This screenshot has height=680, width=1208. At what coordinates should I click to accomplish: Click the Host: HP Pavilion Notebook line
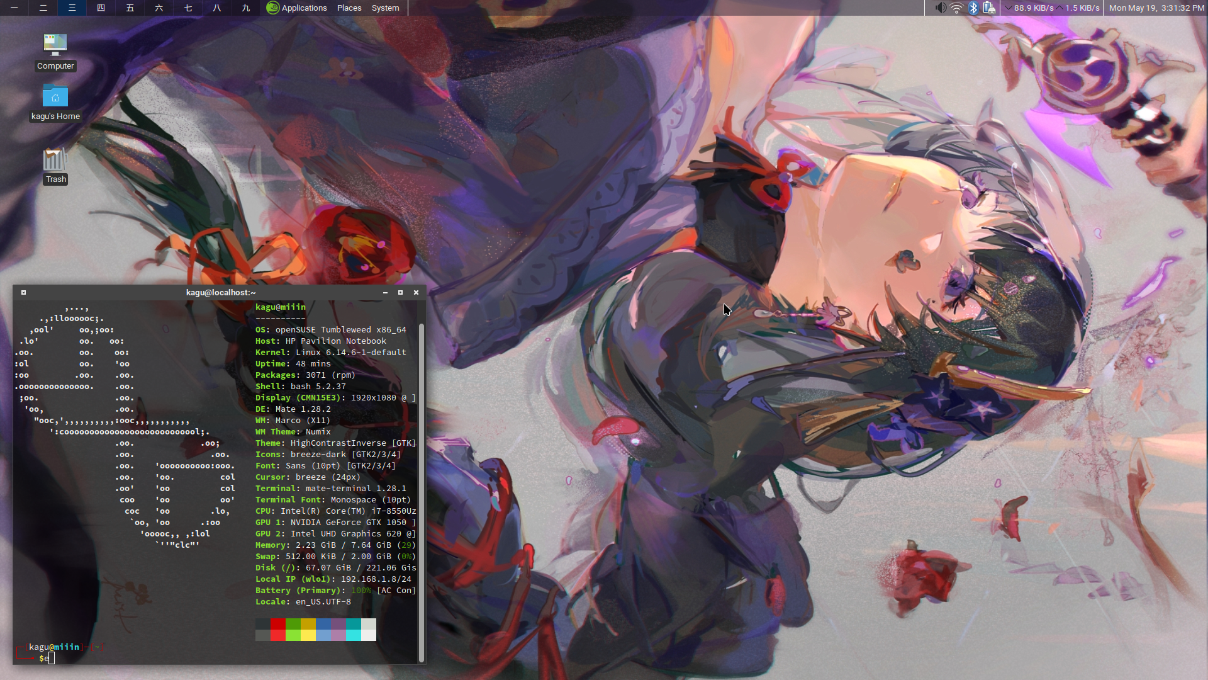pos(321,341)
